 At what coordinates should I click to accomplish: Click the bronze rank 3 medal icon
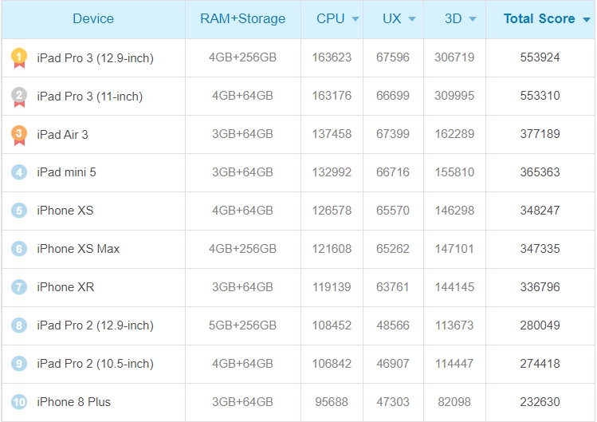click(19, 135)
